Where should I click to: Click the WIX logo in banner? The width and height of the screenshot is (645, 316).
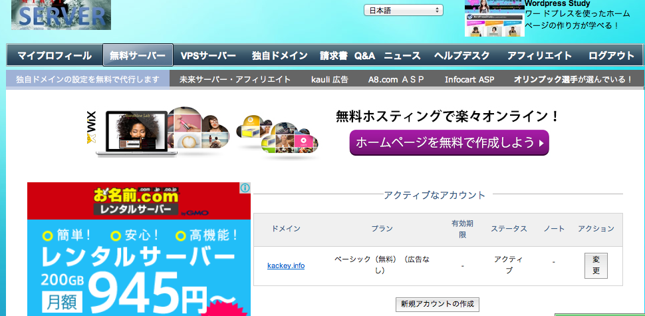pyautogui.click(x=91, y=131)
